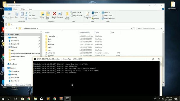
Task: Open Mail app from taskbar
Action: (42, 98)
